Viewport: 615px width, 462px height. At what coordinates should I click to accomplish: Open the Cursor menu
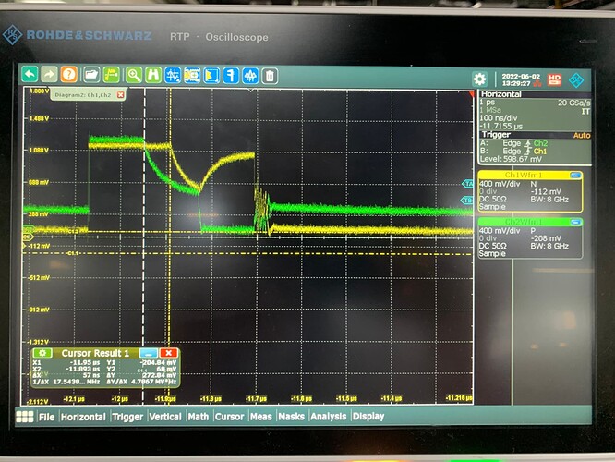coord(229,417)
